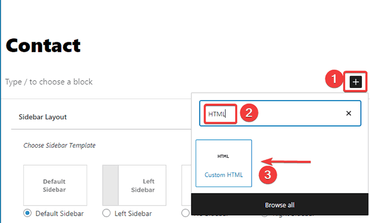This screenshot has height=223, width=370.
Task: Click the Browse all button
Action: point(280,205)
